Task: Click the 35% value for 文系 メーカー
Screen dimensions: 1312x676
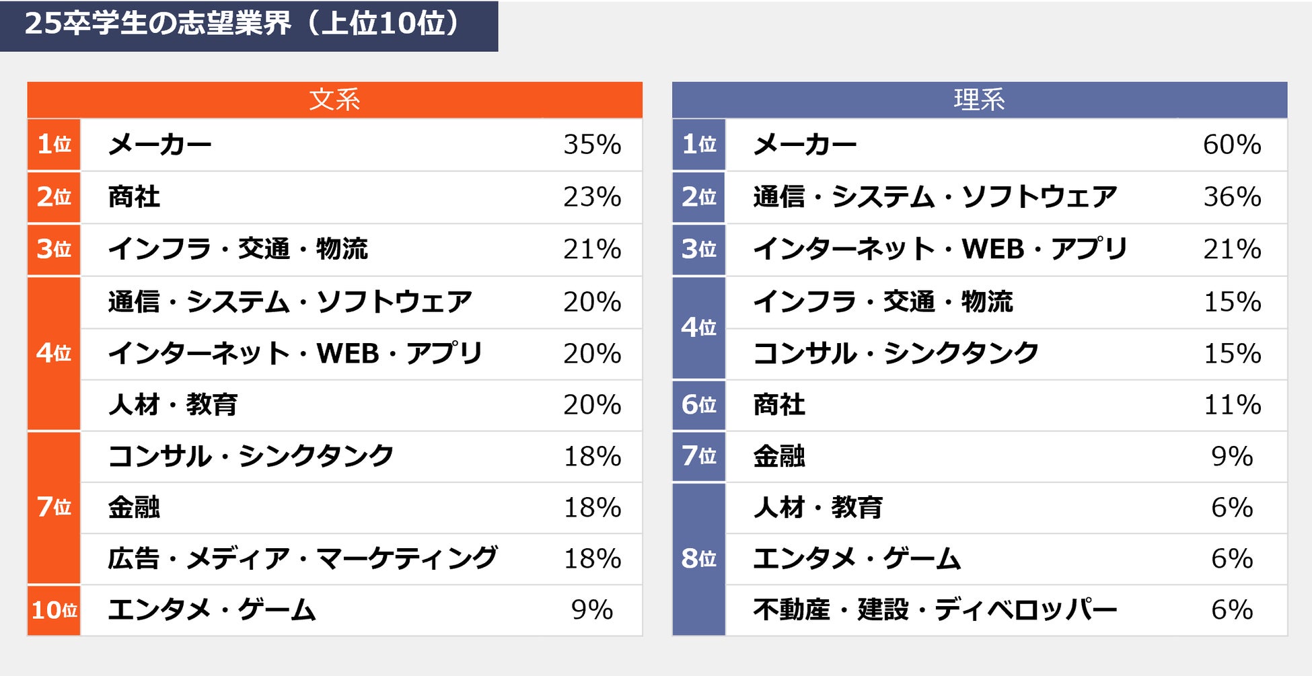Action: click(592, 144)
